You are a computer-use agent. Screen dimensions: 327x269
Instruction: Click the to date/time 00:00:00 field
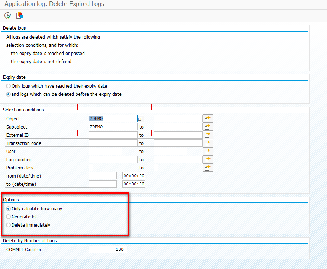tap(134, 184)
